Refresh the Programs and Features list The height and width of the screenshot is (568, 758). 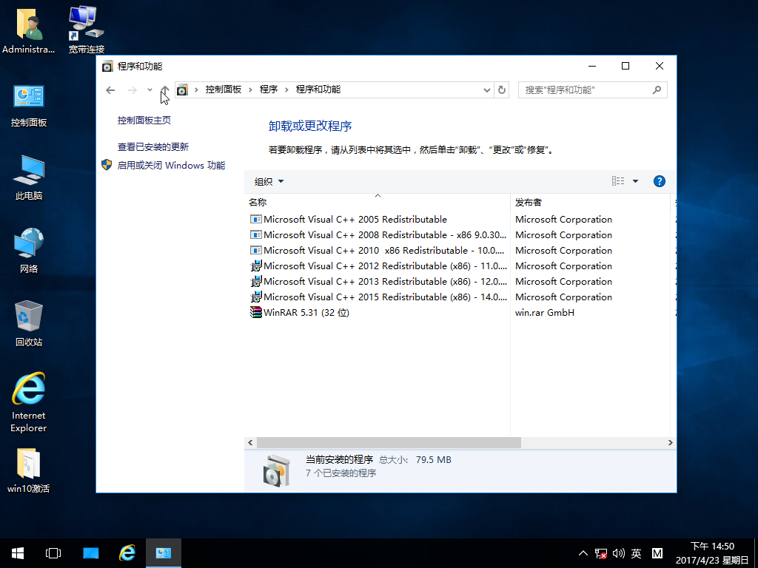tap(502, 89)
